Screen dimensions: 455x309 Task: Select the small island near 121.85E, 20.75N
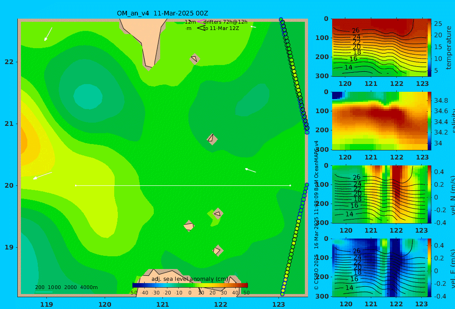212,139
